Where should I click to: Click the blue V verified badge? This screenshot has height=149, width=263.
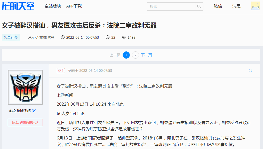point(34,111)
